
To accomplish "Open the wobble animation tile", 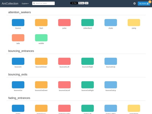I will coord(41,38).
